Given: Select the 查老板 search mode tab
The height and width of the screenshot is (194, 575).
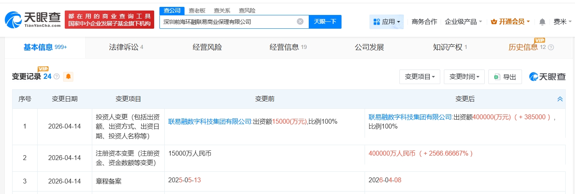Looking at the screenshot, I should coord(197,11).
